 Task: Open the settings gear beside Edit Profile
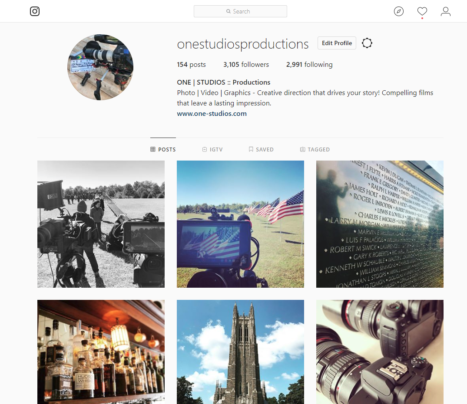[367, 43]
